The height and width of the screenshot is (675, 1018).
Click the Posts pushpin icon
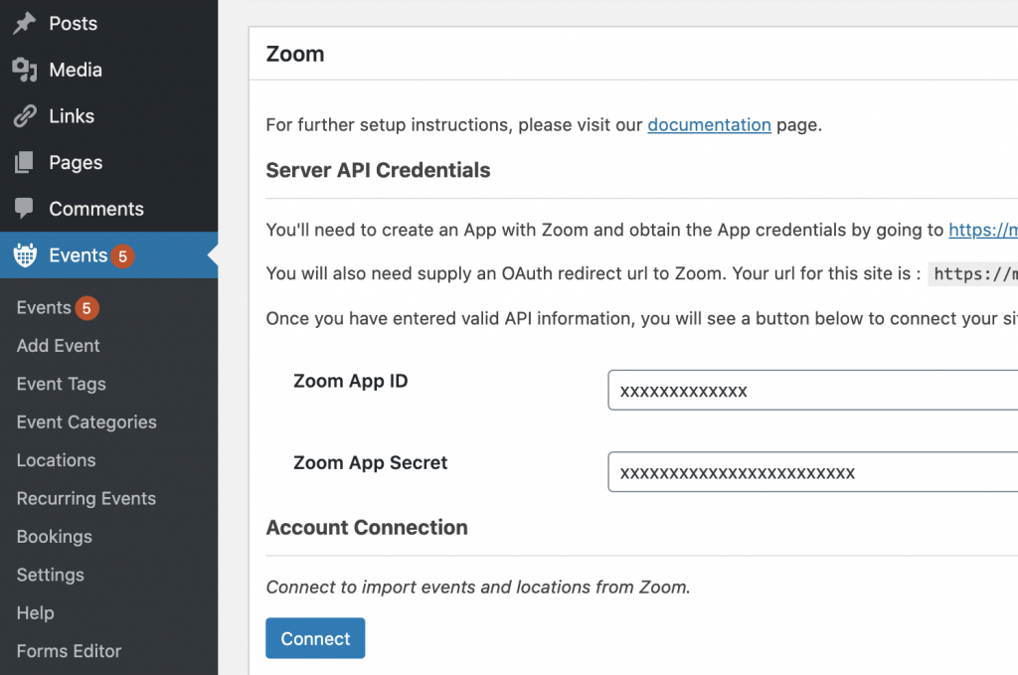point(25,24)
